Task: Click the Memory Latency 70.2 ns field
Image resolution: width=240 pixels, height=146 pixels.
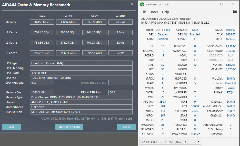Action: point(121,22)
